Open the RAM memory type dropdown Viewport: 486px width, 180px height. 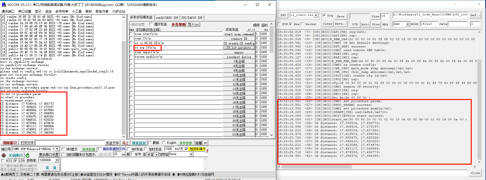408,24
